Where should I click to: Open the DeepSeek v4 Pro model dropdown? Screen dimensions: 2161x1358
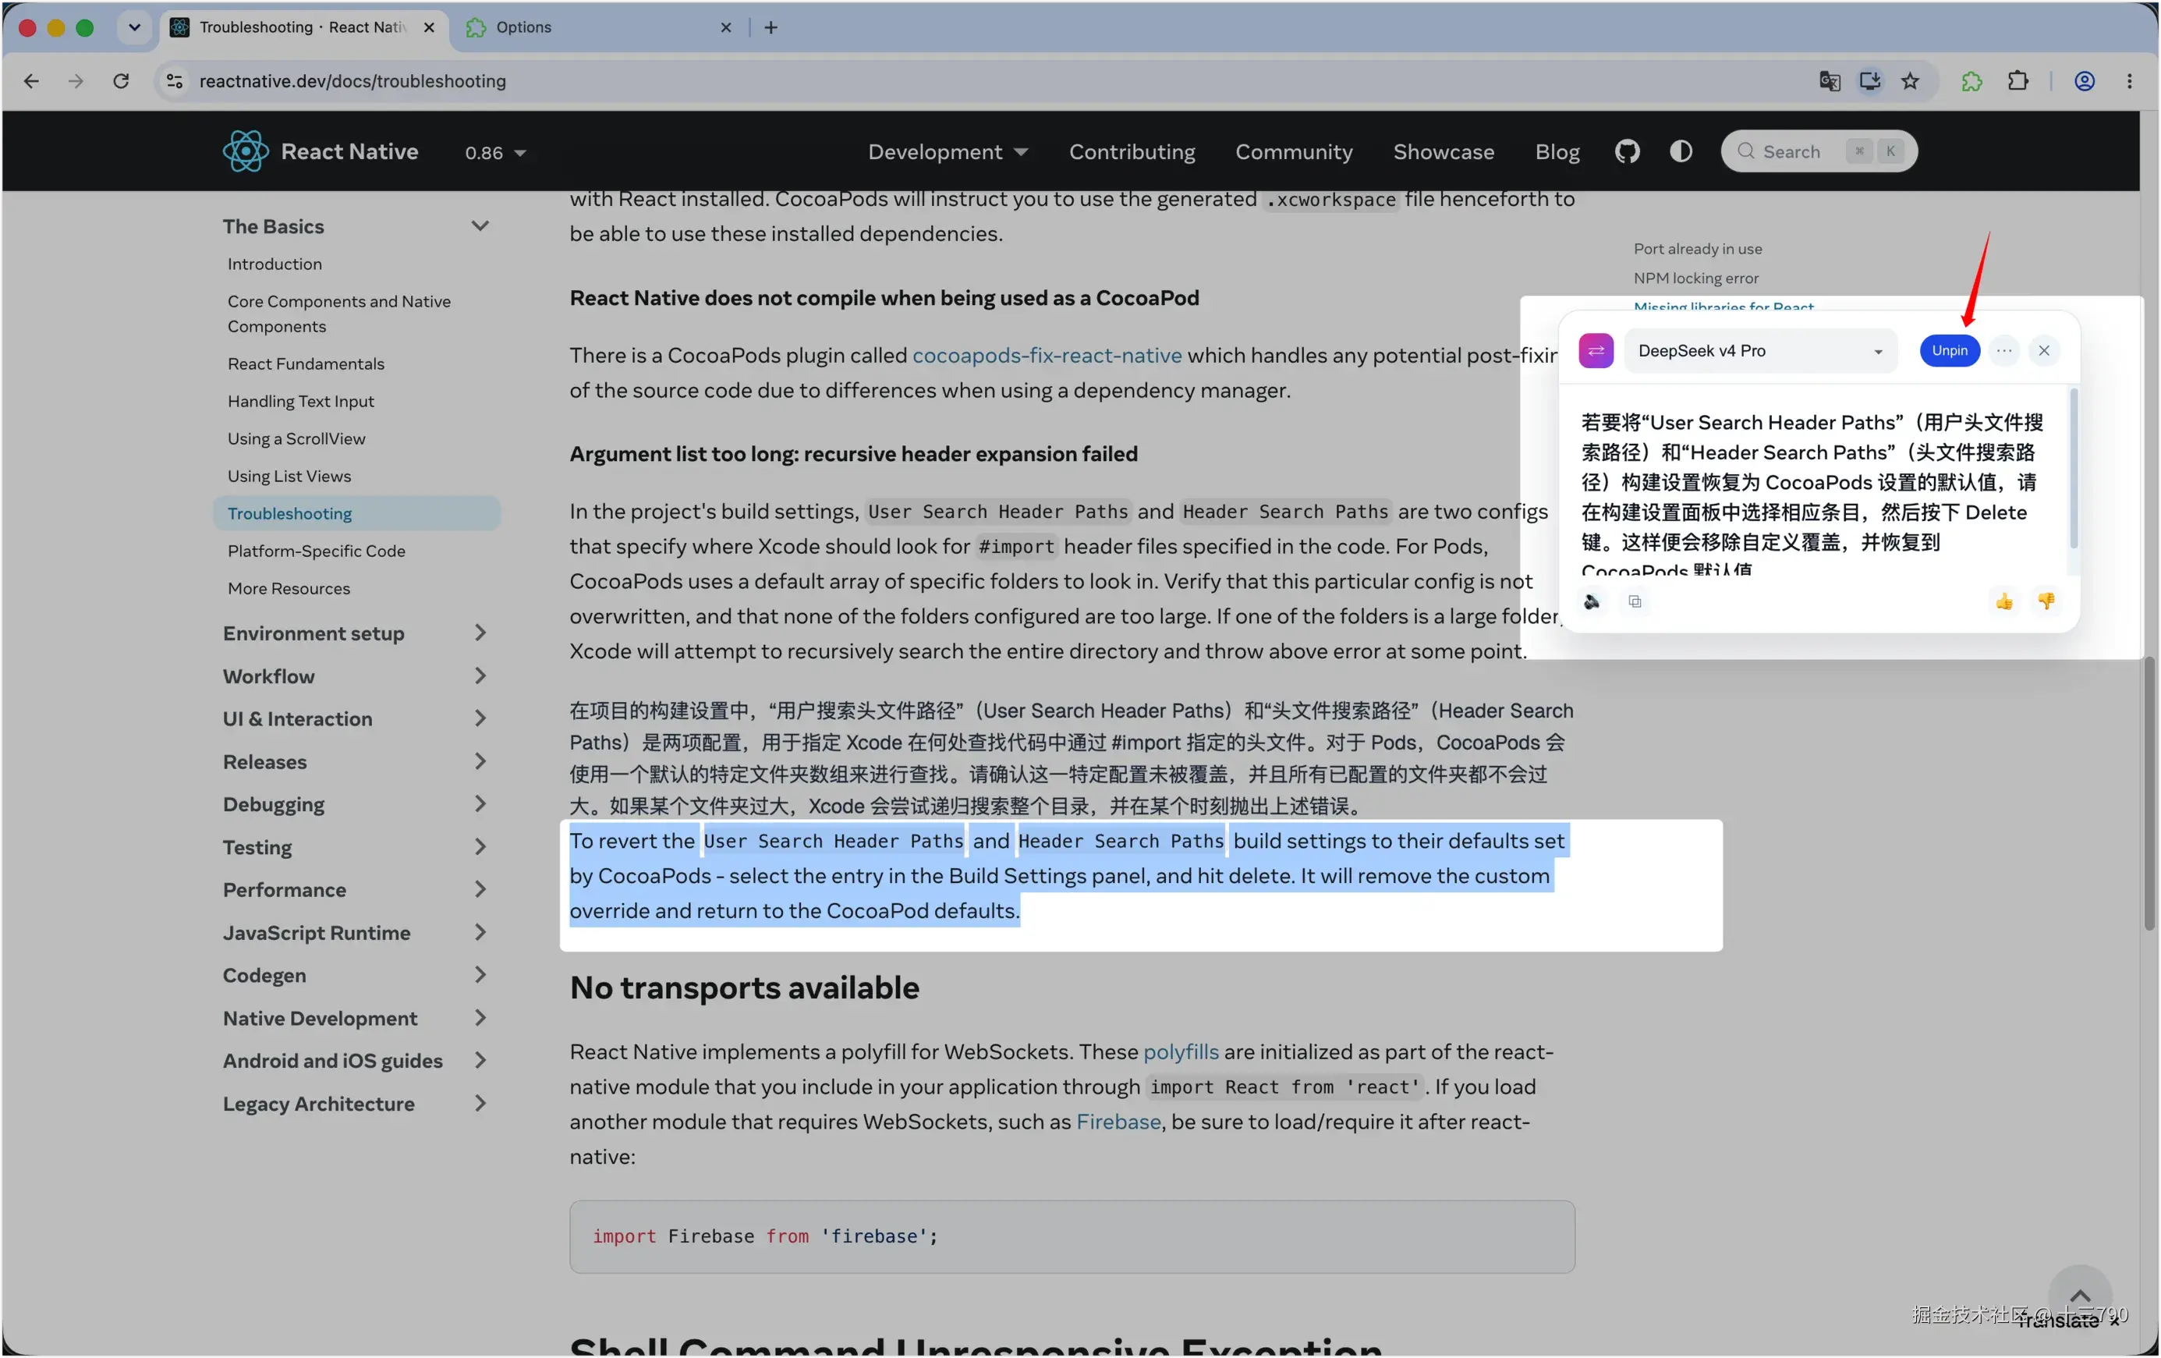pos(1760,351)
